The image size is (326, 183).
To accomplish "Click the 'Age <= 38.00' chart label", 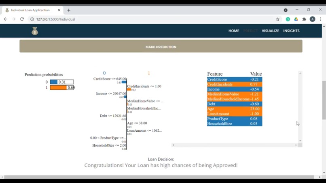I will tap(137, 123).
